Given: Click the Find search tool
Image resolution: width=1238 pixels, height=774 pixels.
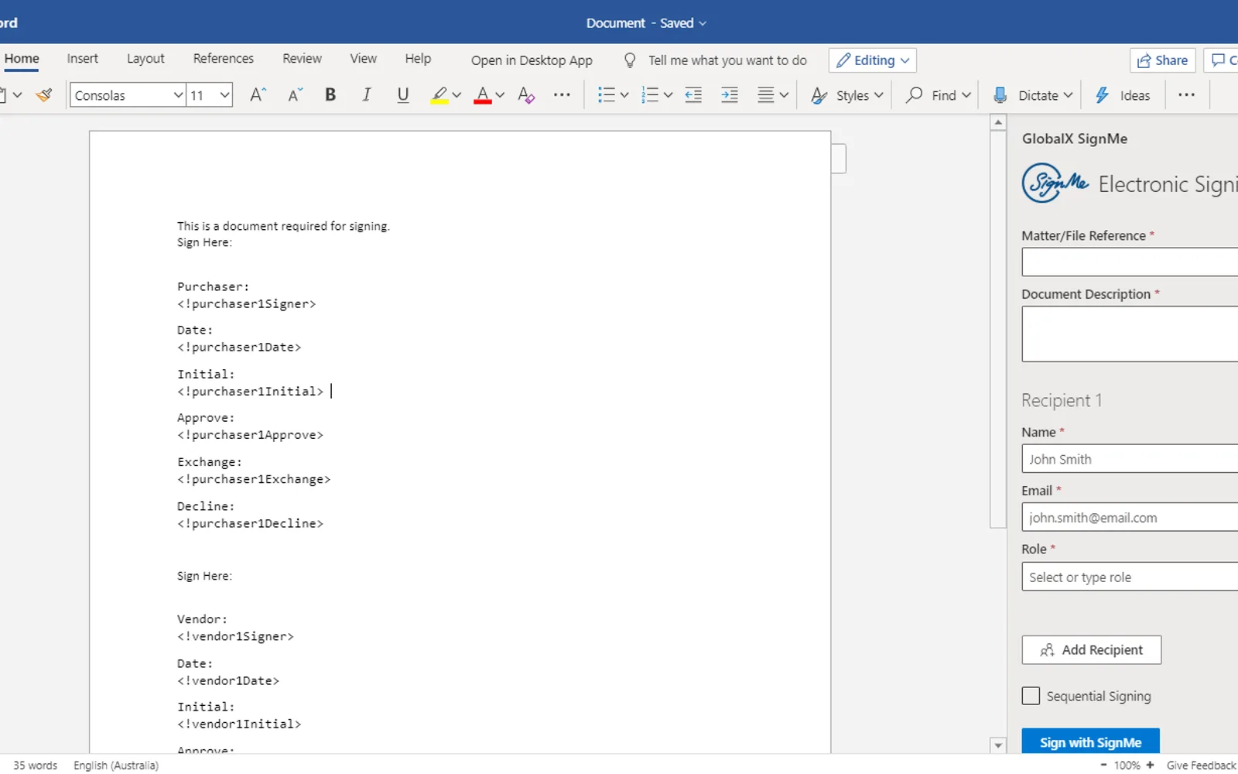Looking at the screenshot, I should [939, 95].
